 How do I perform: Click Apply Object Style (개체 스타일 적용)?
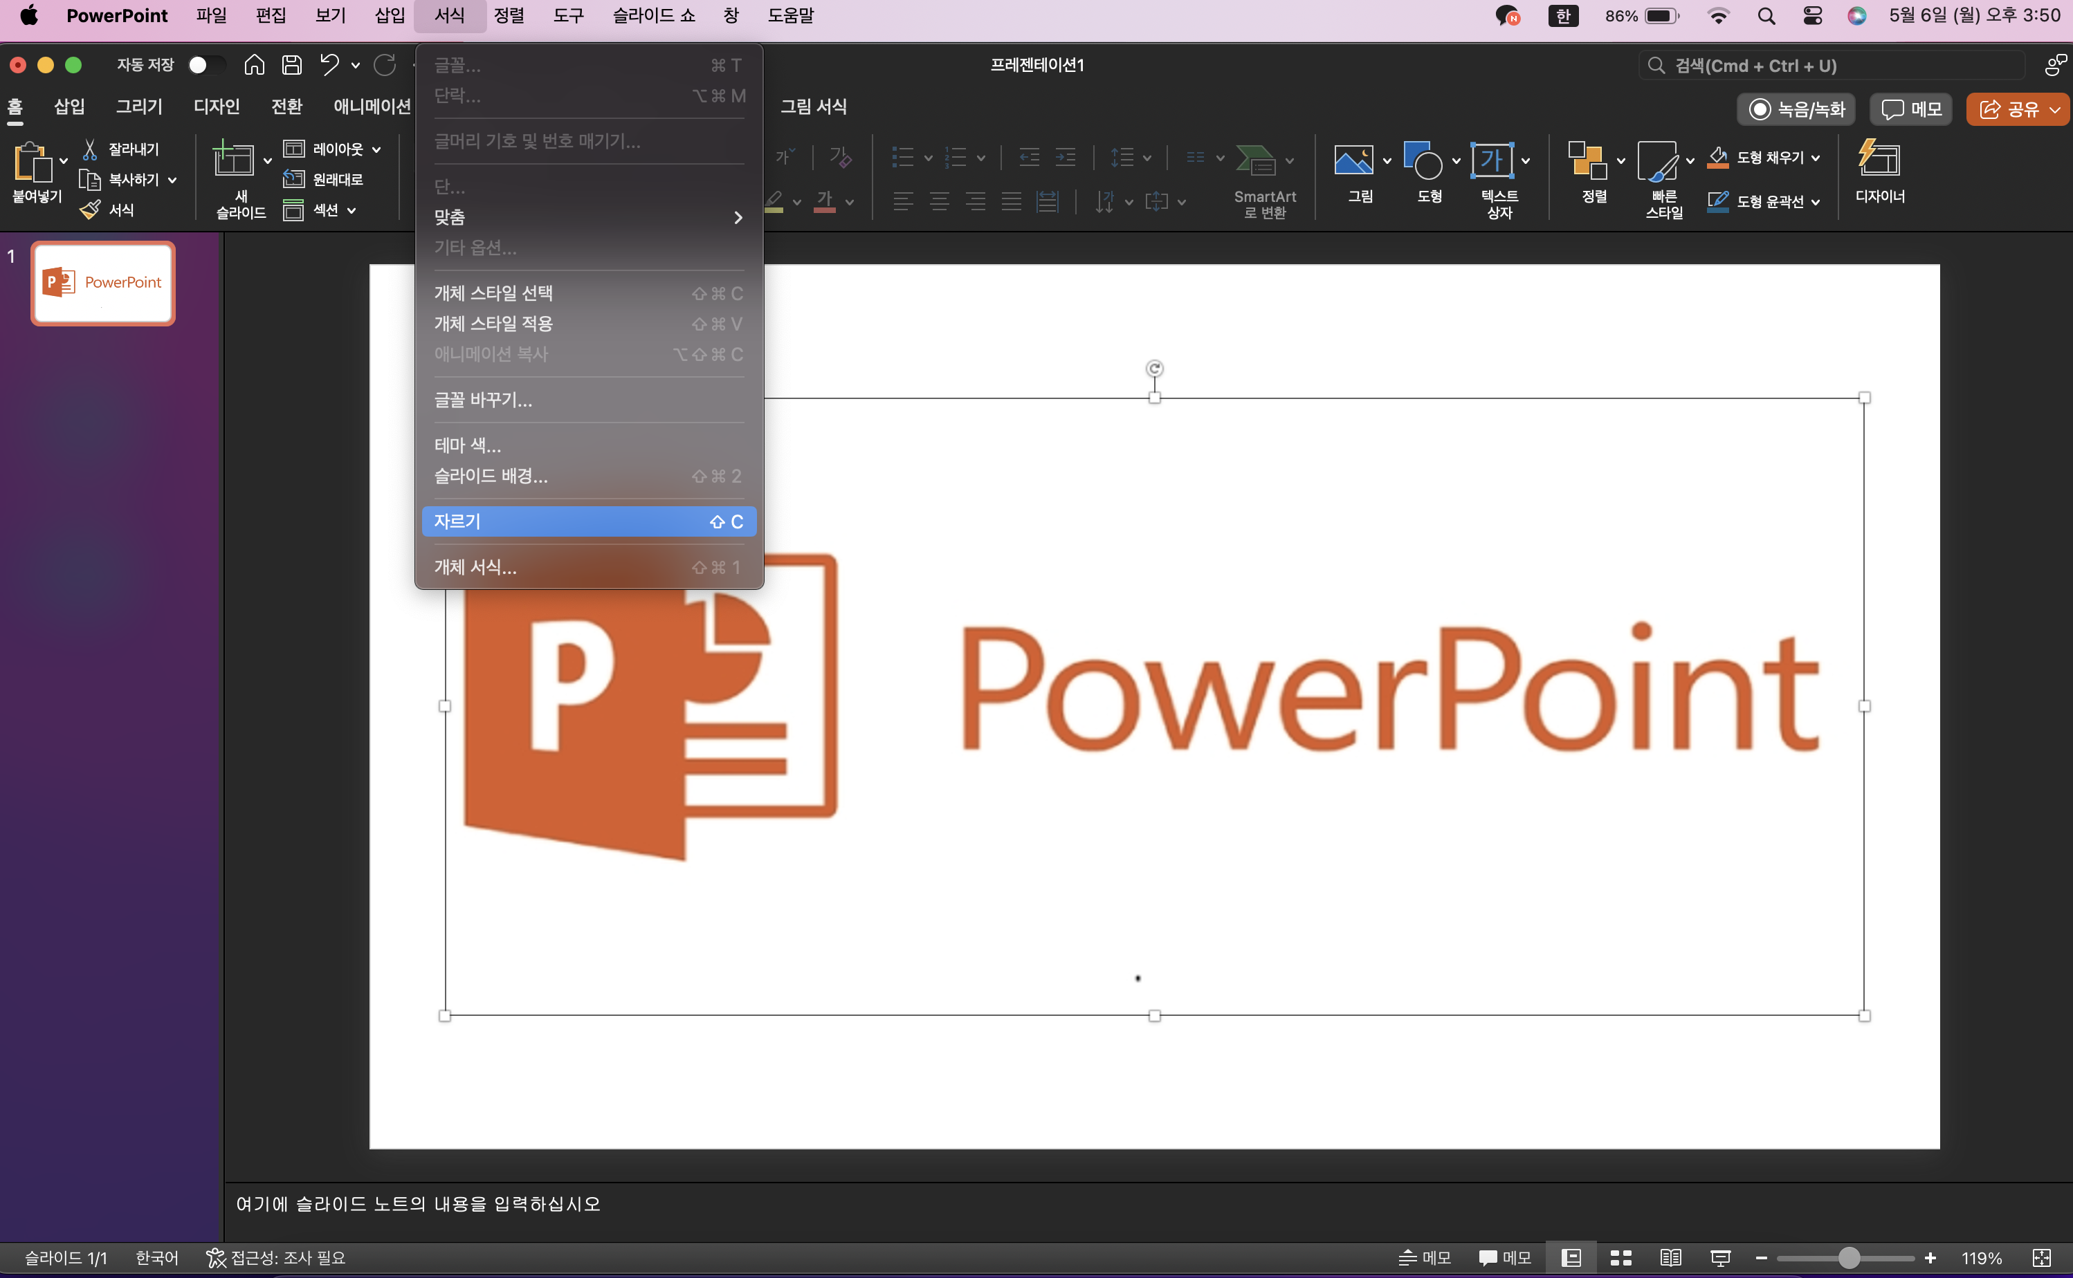[588, 324]
